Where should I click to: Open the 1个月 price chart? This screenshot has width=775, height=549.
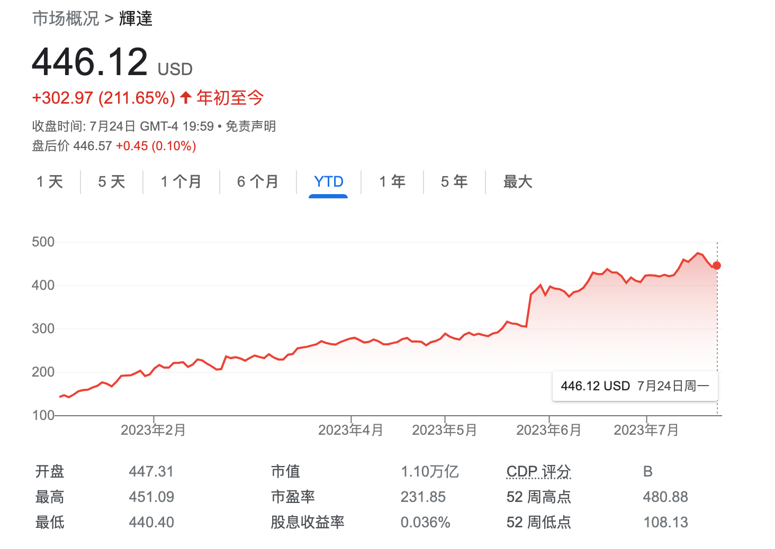[181, 181]
